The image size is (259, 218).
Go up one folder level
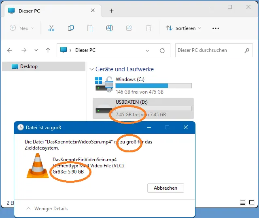coord(48,50)
